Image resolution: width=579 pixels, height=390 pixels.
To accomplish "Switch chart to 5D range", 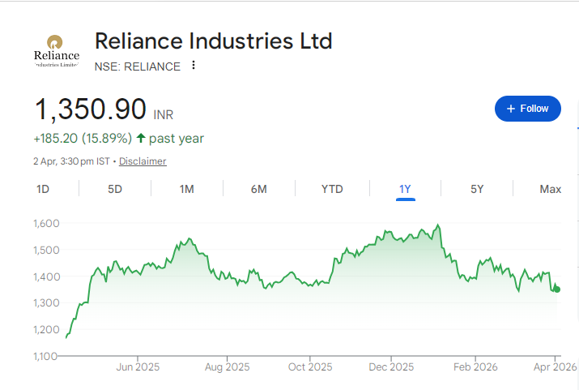I will point(115,189).
